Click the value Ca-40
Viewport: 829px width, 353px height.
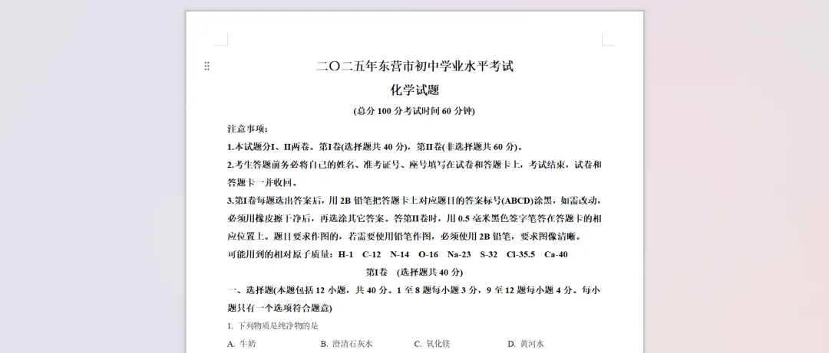(556, 254)
